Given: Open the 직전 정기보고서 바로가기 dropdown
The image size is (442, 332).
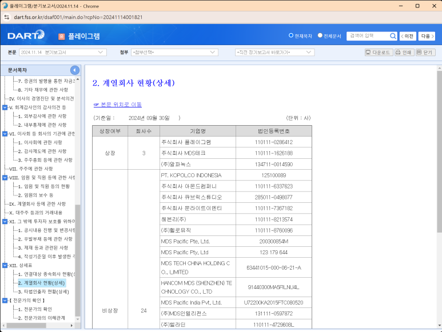Looking at the screenshot, I should [x=275, y=53].
